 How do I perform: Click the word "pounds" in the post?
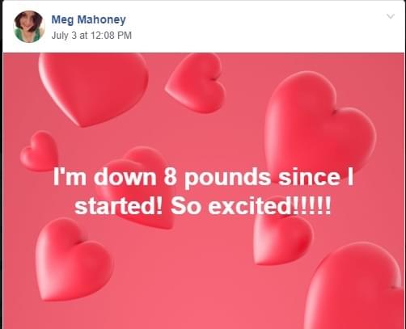point(227,178)
